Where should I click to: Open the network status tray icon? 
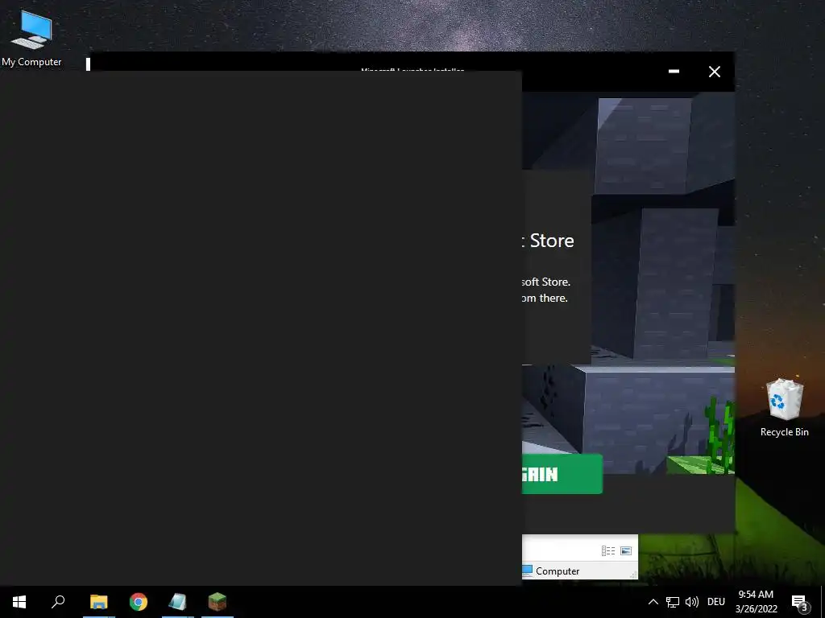tap(673, 602)
